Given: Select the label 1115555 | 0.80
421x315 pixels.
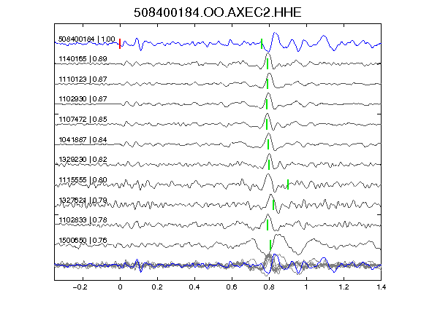Looking at the screenshot, I should coord(83,179).
